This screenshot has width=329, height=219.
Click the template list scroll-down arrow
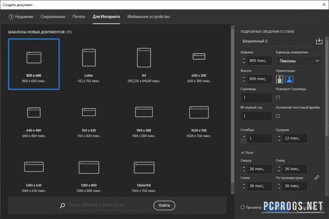click(232, 192)
